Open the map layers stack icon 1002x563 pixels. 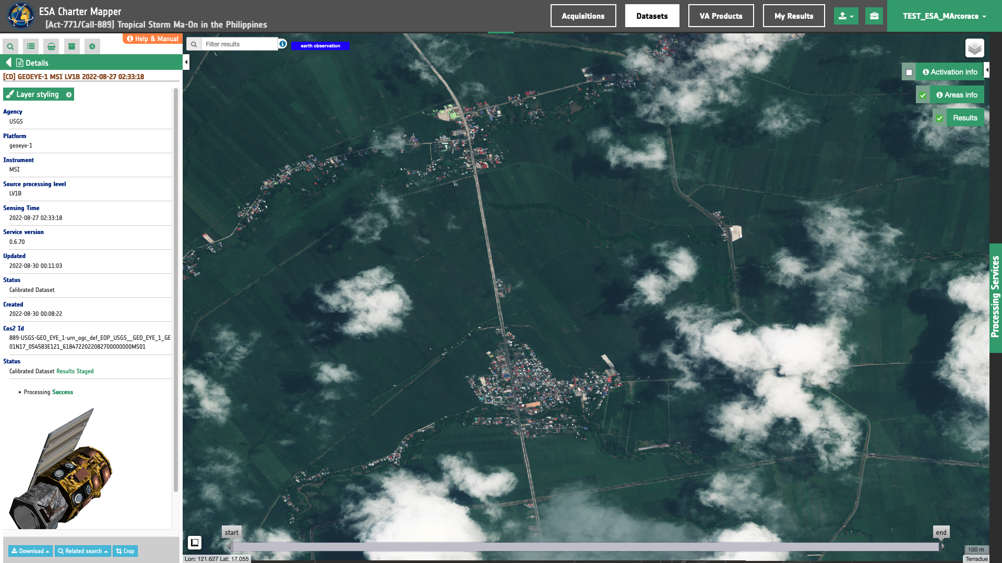click(x=974, y=48)
